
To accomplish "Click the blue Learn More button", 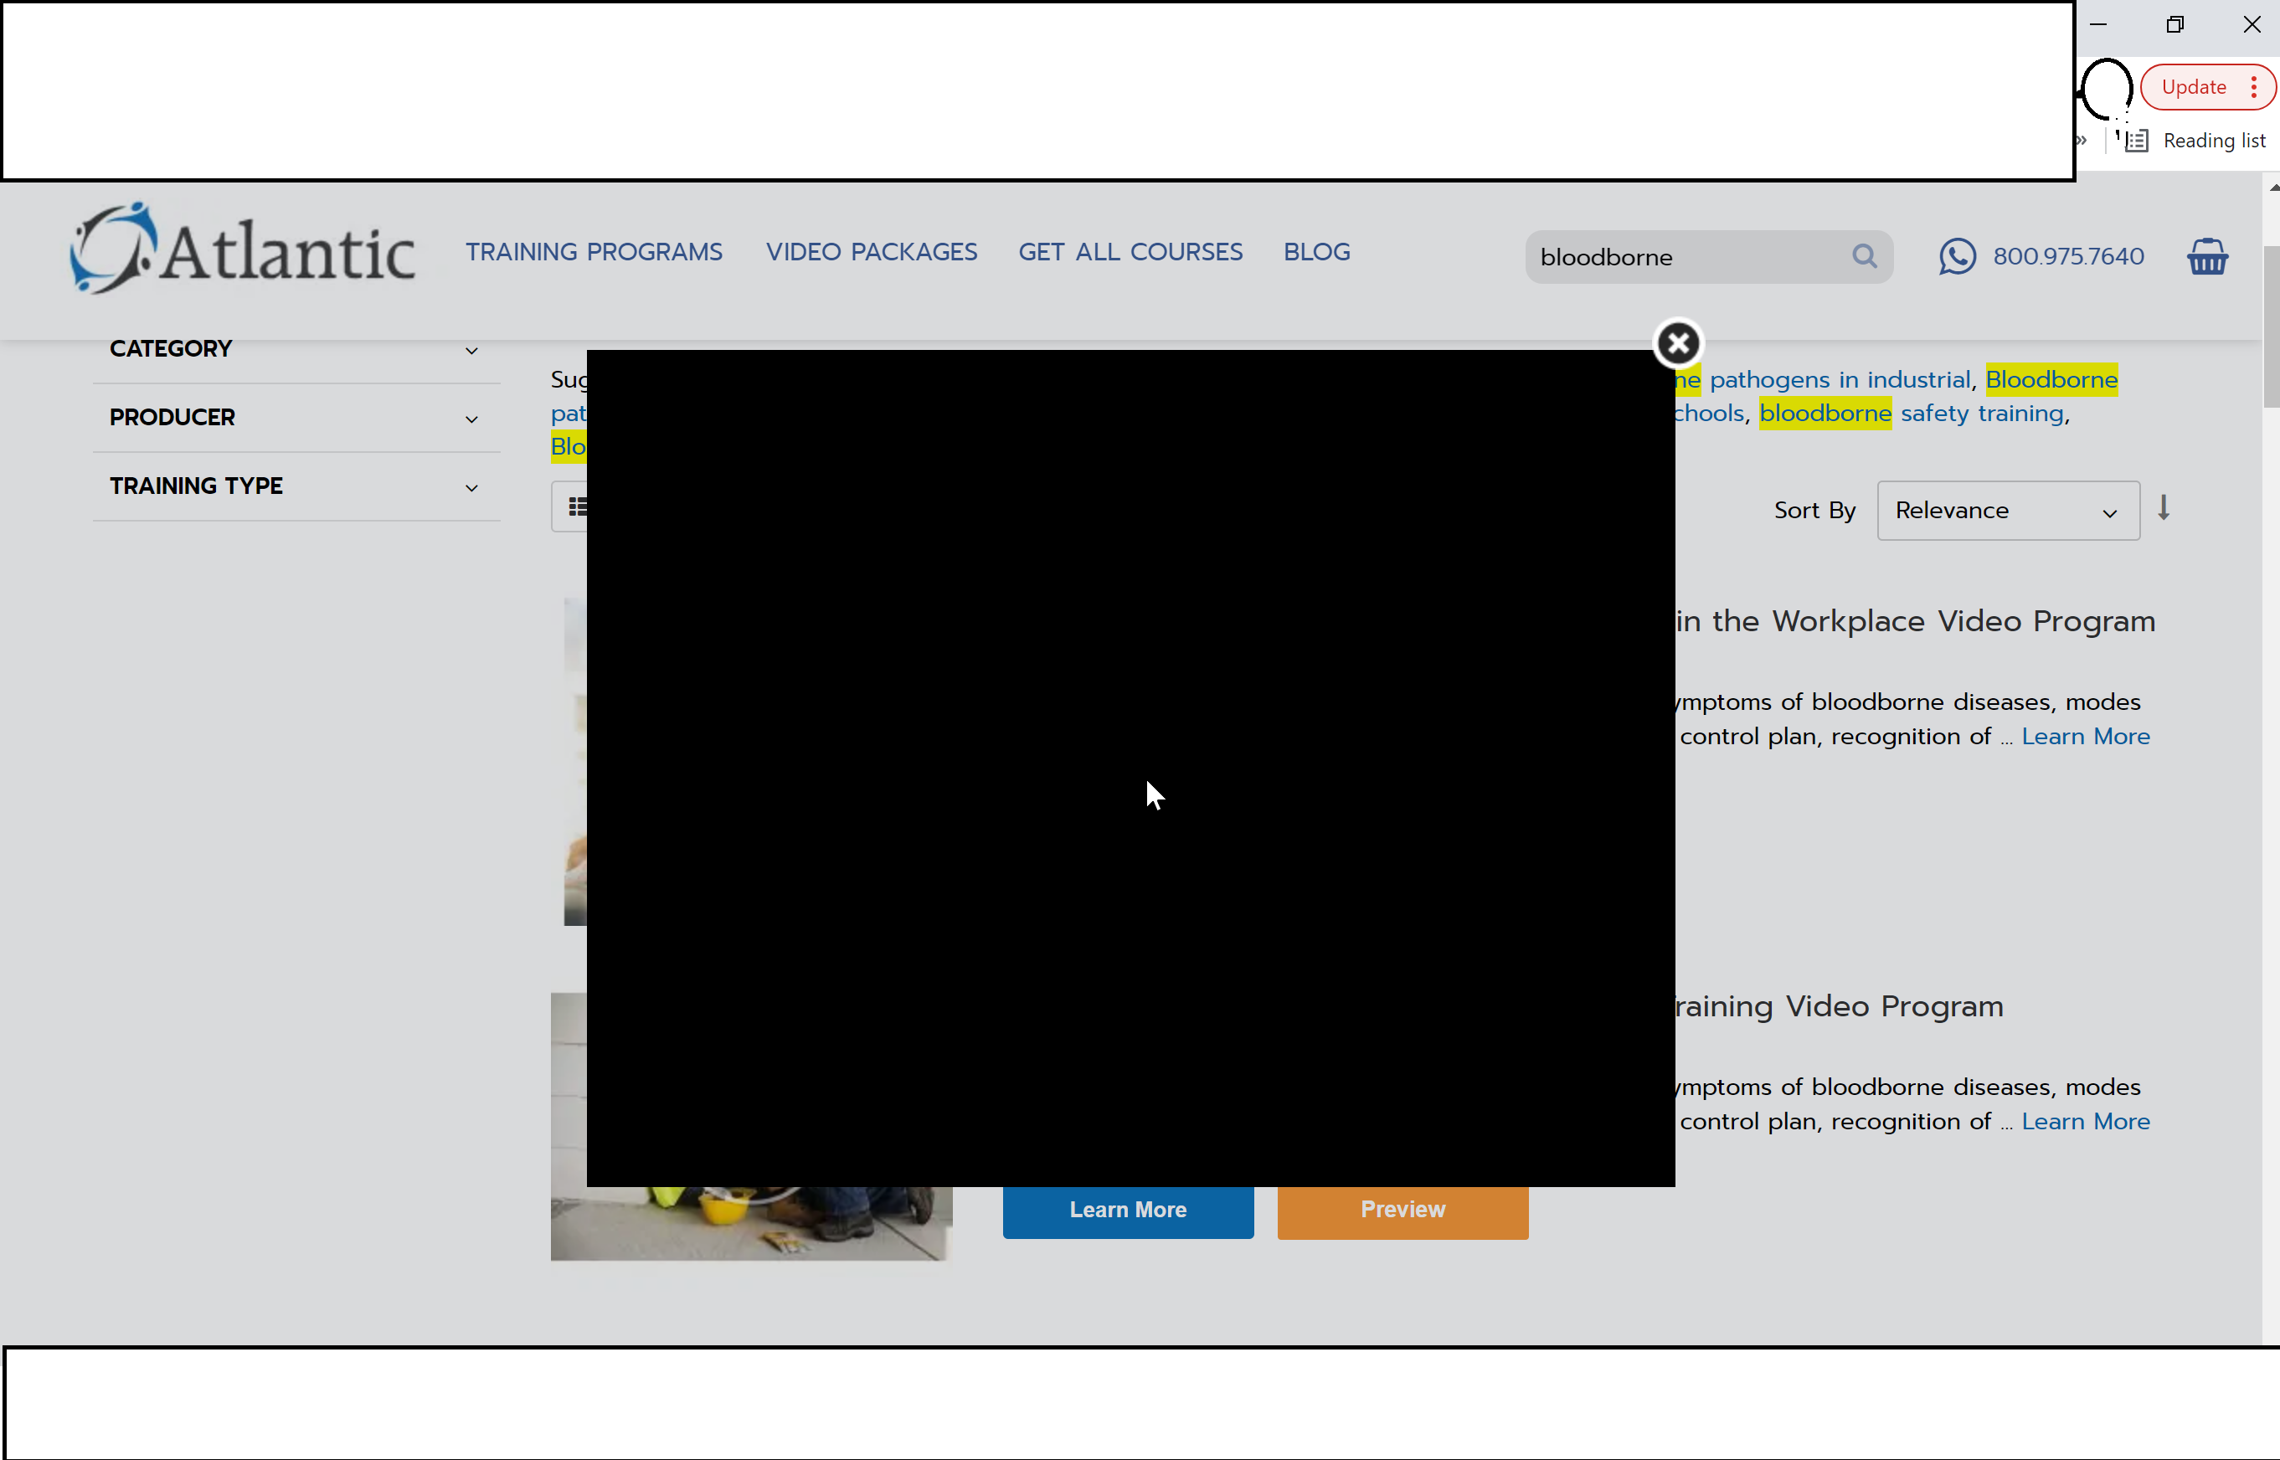I will tap(1128, 1211).
